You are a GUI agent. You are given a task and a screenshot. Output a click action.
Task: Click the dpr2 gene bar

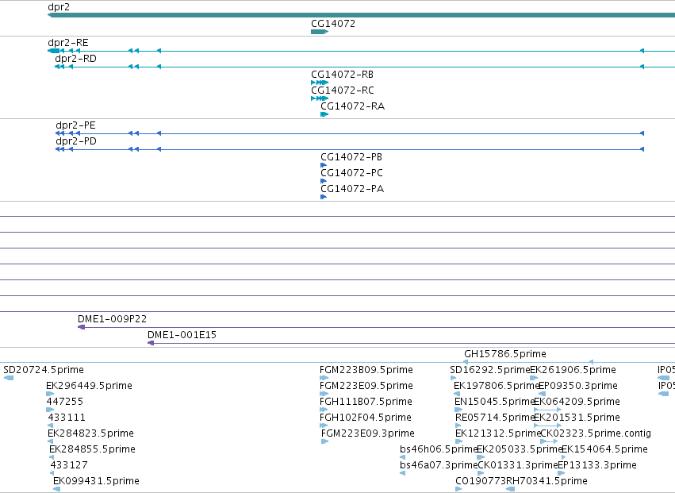[361, 15]
